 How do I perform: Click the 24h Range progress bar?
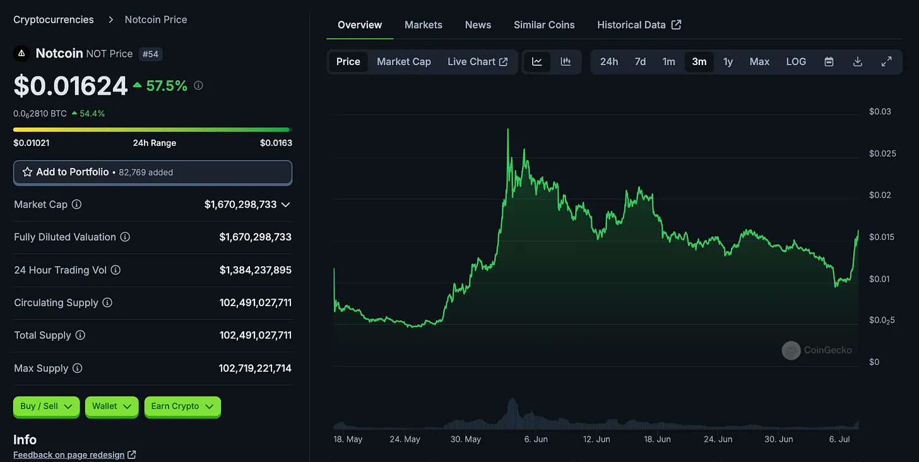pyautogui.click(x=152, y=129)
